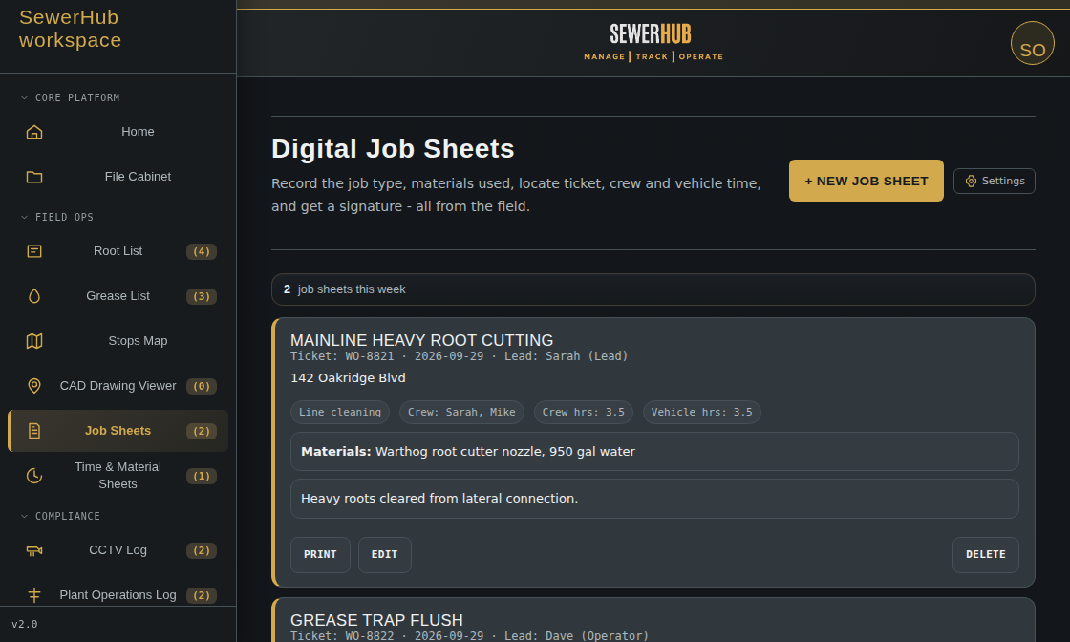1070x642 pixels.
Task: Click the Mainline Heavy Root Cutting title
Action: (421, 340)
